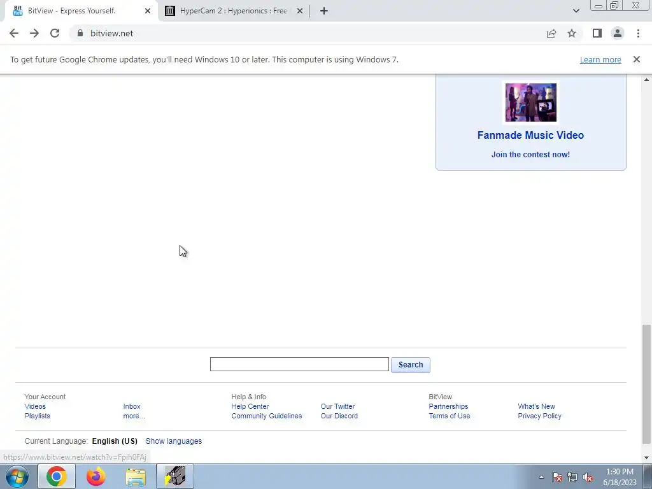The height and width of the screenshot is (489, 652).
Task: Expand Show languages
Action: tap(173, 441)
